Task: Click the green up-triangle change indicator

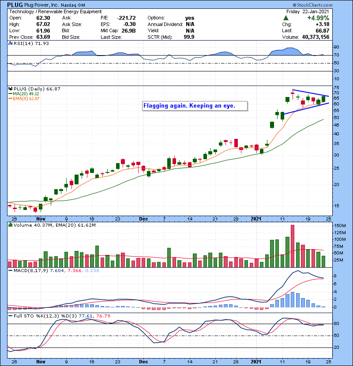Action: coord(285,18)
